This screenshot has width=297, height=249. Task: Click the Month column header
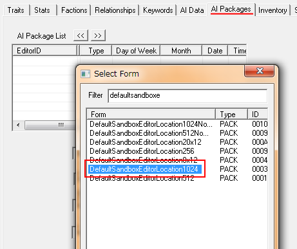click(x=181, y=51)
